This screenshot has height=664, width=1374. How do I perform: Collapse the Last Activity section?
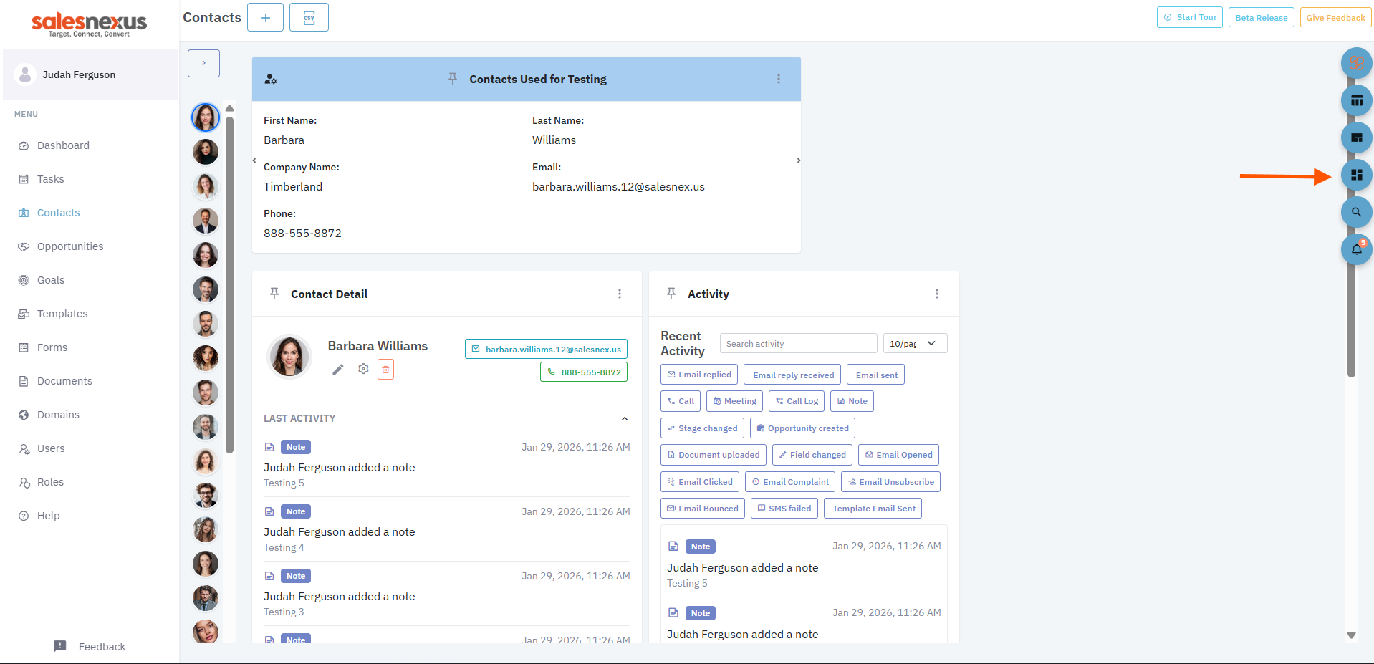point(624,419)
